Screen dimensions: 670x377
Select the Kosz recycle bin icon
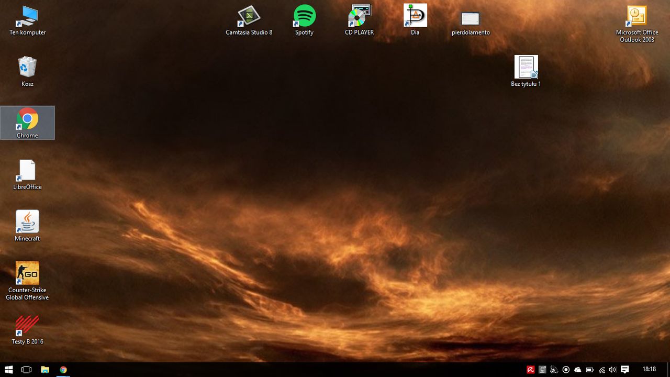27,72
